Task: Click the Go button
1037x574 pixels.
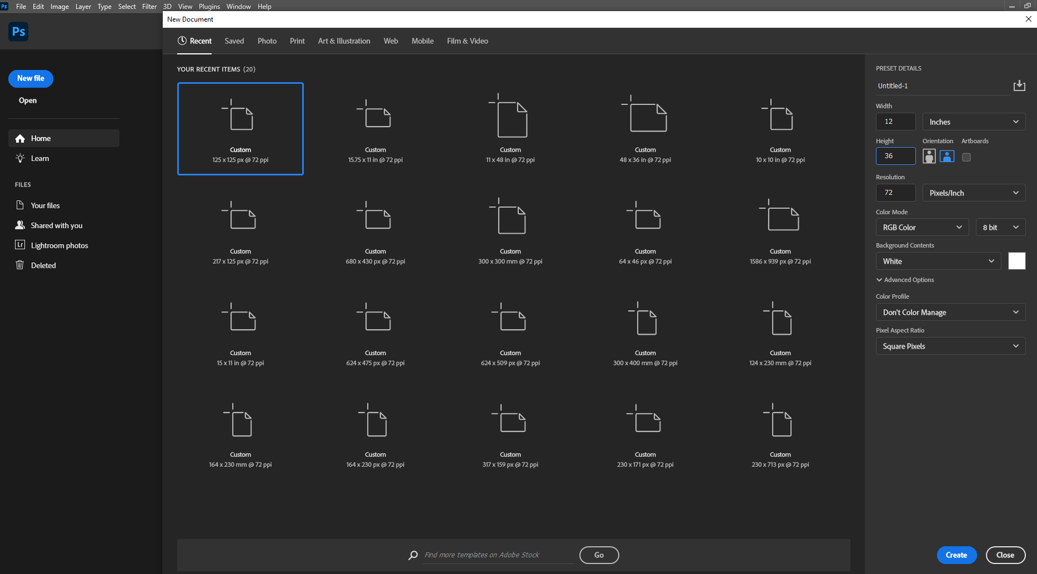Action: [x=599, y=555]
